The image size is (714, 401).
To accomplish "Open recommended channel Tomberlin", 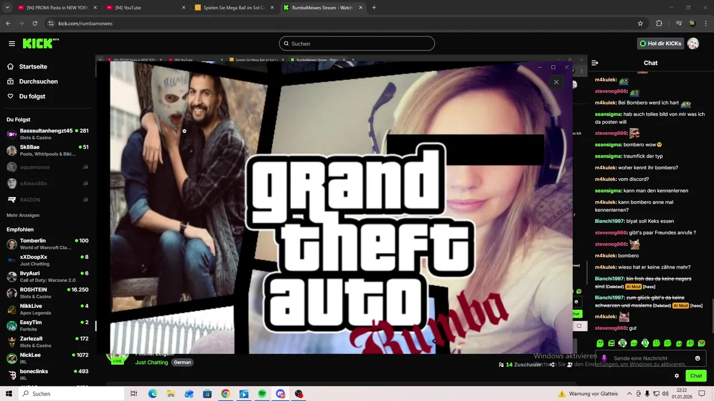I will click(48, 244).
